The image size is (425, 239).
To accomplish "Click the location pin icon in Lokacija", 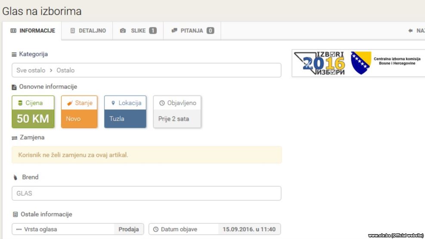I will [113, 103].
